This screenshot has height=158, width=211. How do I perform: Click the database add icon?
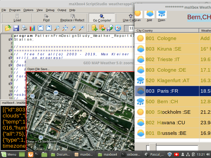pos(94,28)
